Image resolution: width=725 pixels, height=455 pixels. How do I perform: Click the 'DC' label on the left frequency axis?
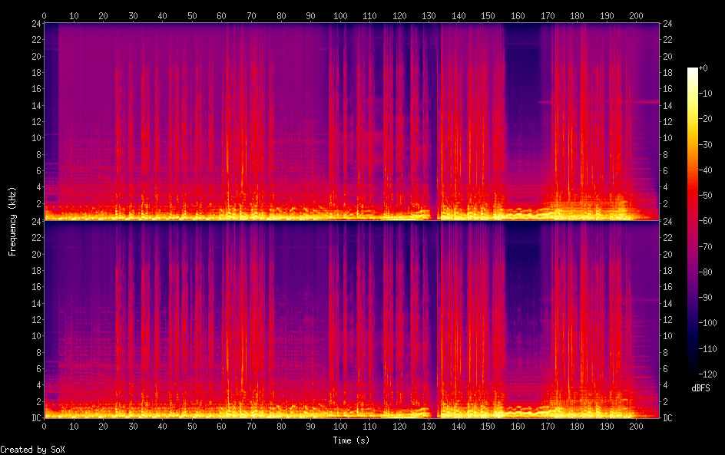[x=37, y=418]
